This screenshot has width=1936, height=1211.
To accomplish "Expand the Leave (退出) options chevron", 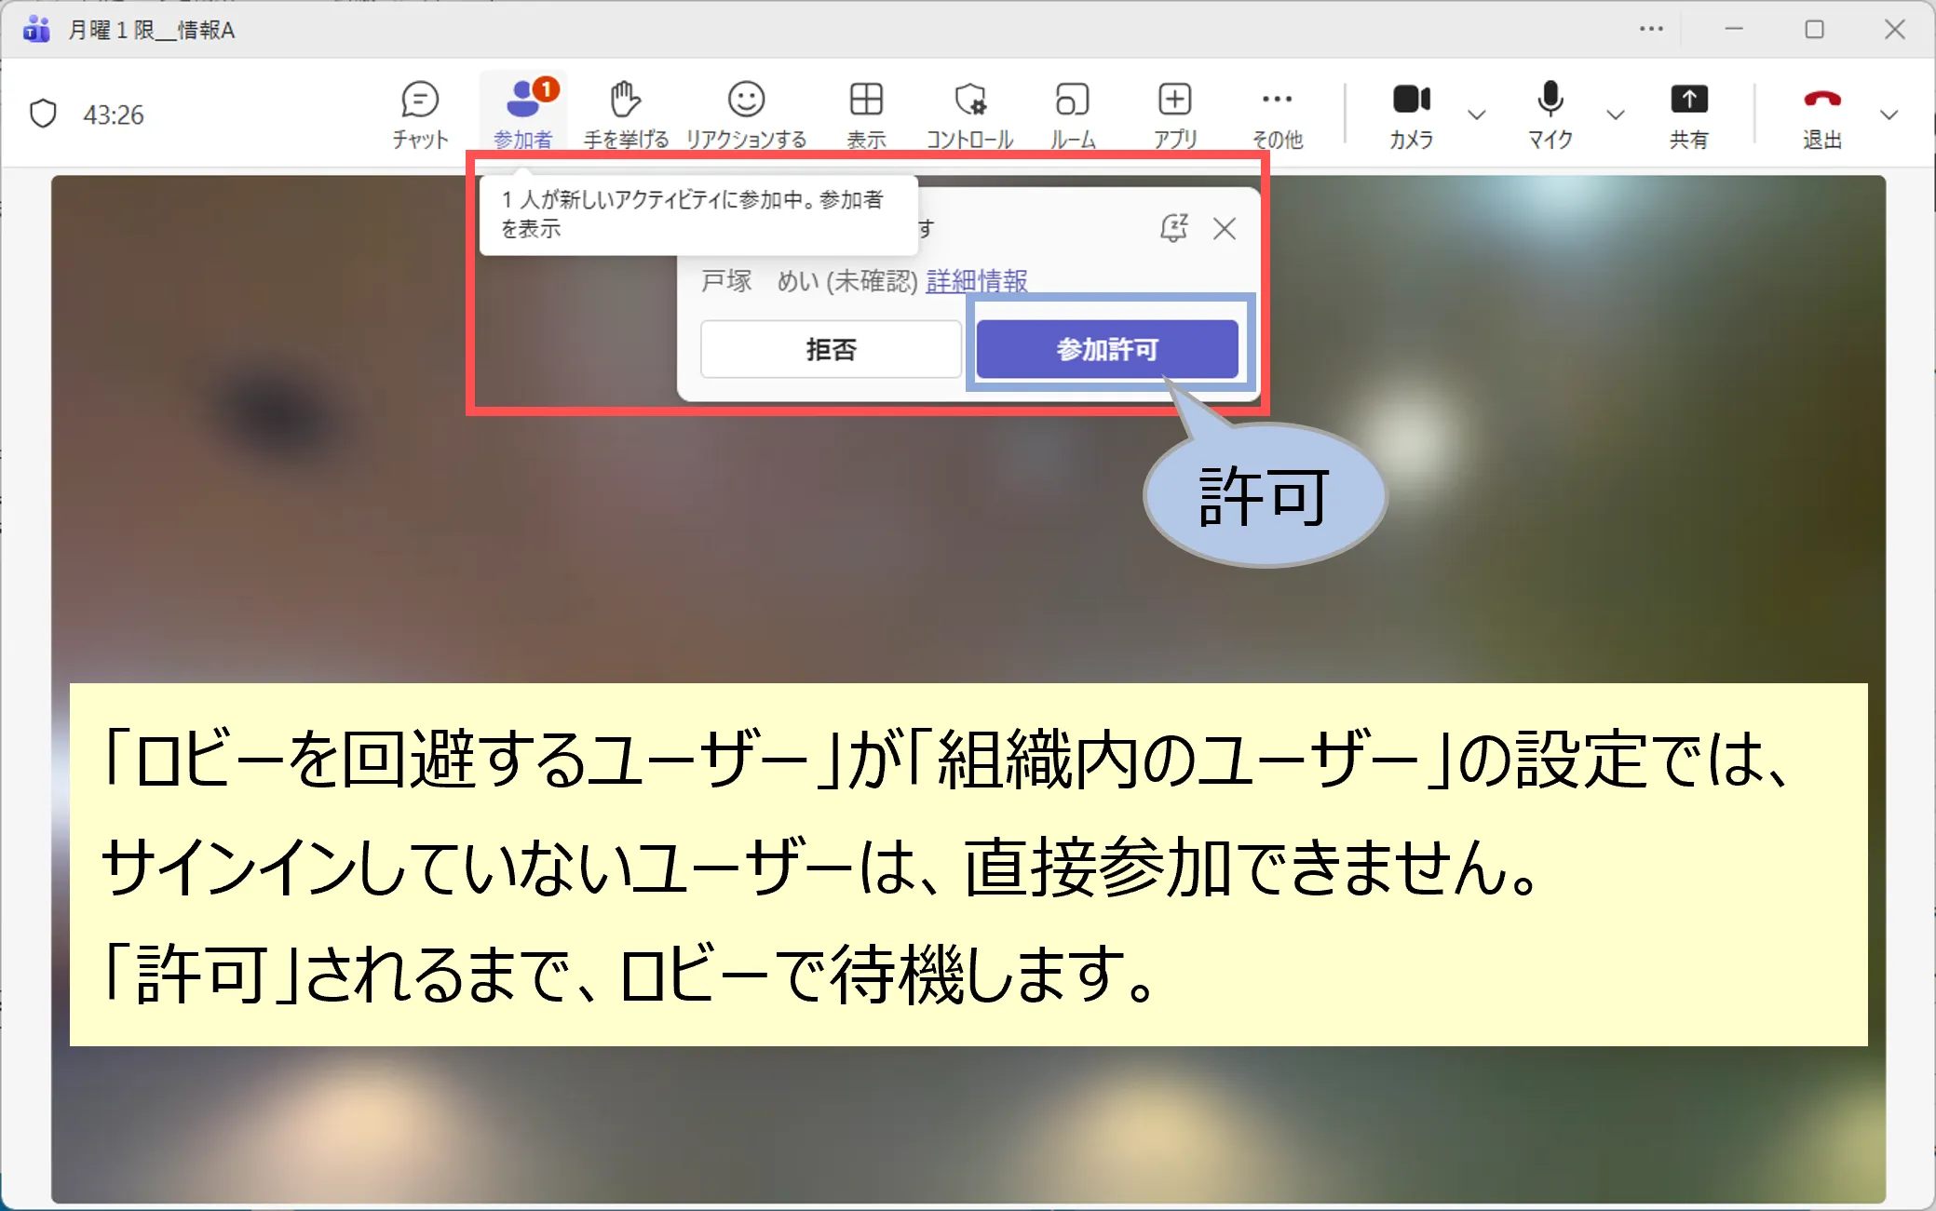I will [1889, 114].
